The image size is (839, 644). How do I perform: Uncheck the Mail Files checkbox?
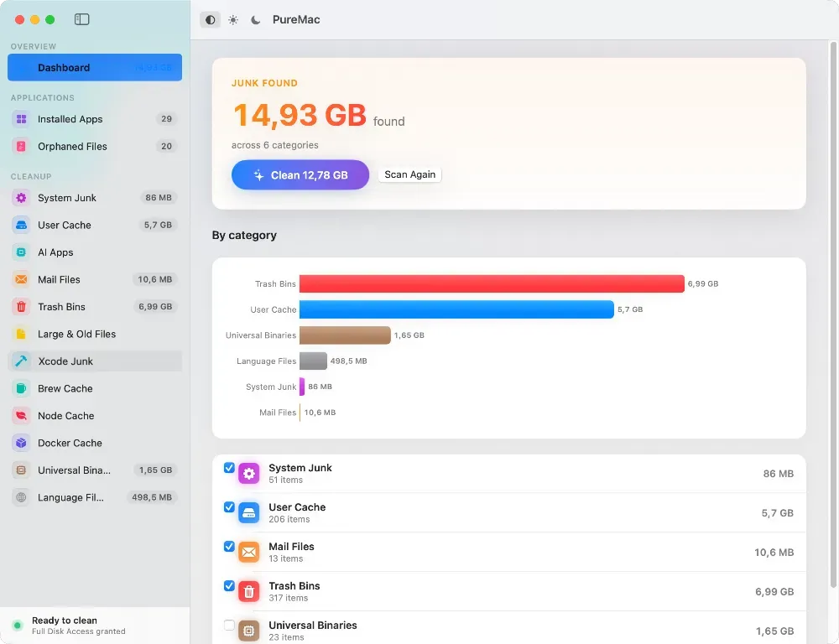(229, 546)
